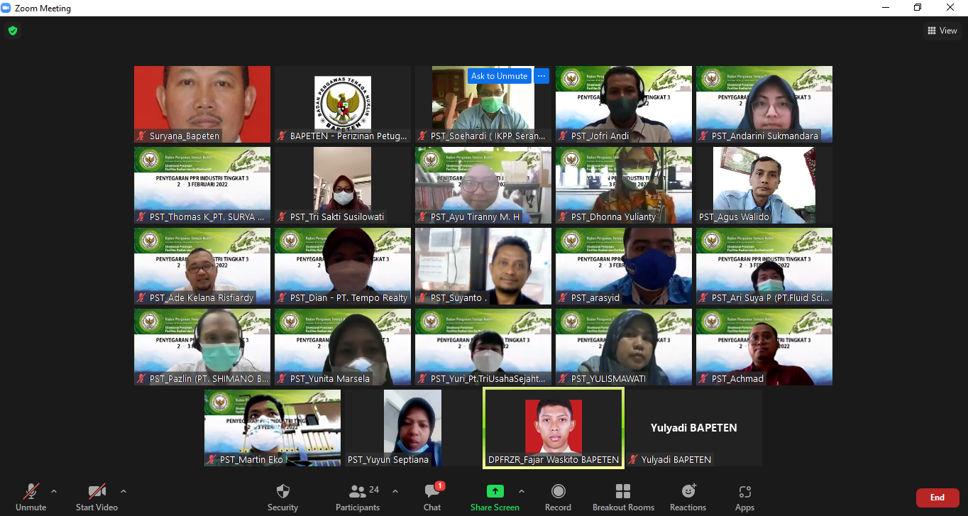Click the participant count 24
Screen dimensions: 968x516
click(x=374, y=490)
